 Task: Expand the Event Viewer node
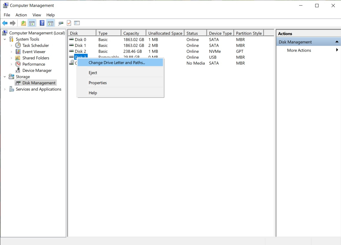11,52
